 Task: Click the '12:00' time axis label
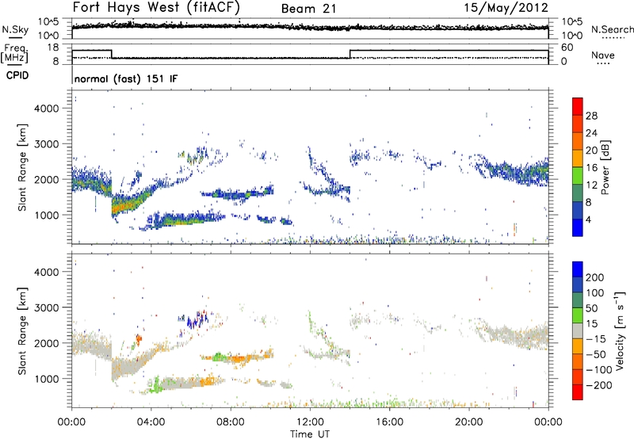(310, 422)
